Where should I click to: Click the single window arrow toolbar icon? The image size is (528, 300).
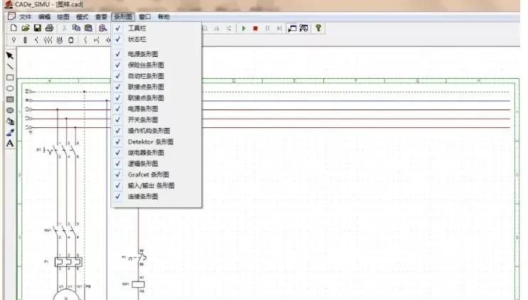[x=292, y=28]
